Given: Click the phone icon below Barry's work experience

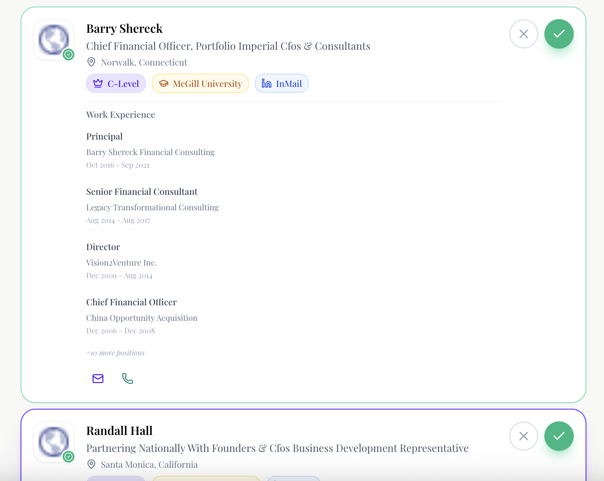Looking at the screenshot, I should point(127,378).
